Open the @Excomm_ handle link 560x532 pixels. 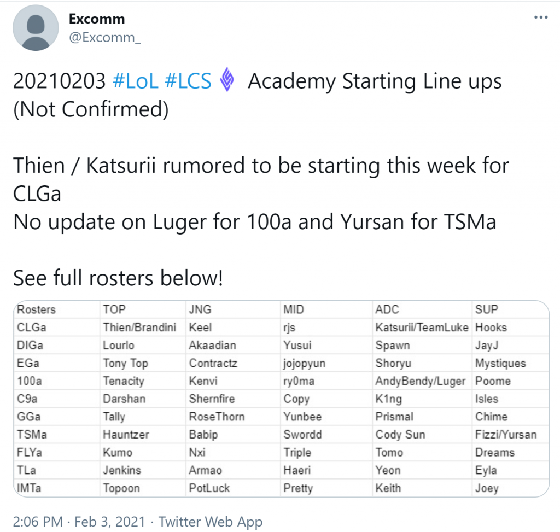pyautogui.click(x=104, y=38)
